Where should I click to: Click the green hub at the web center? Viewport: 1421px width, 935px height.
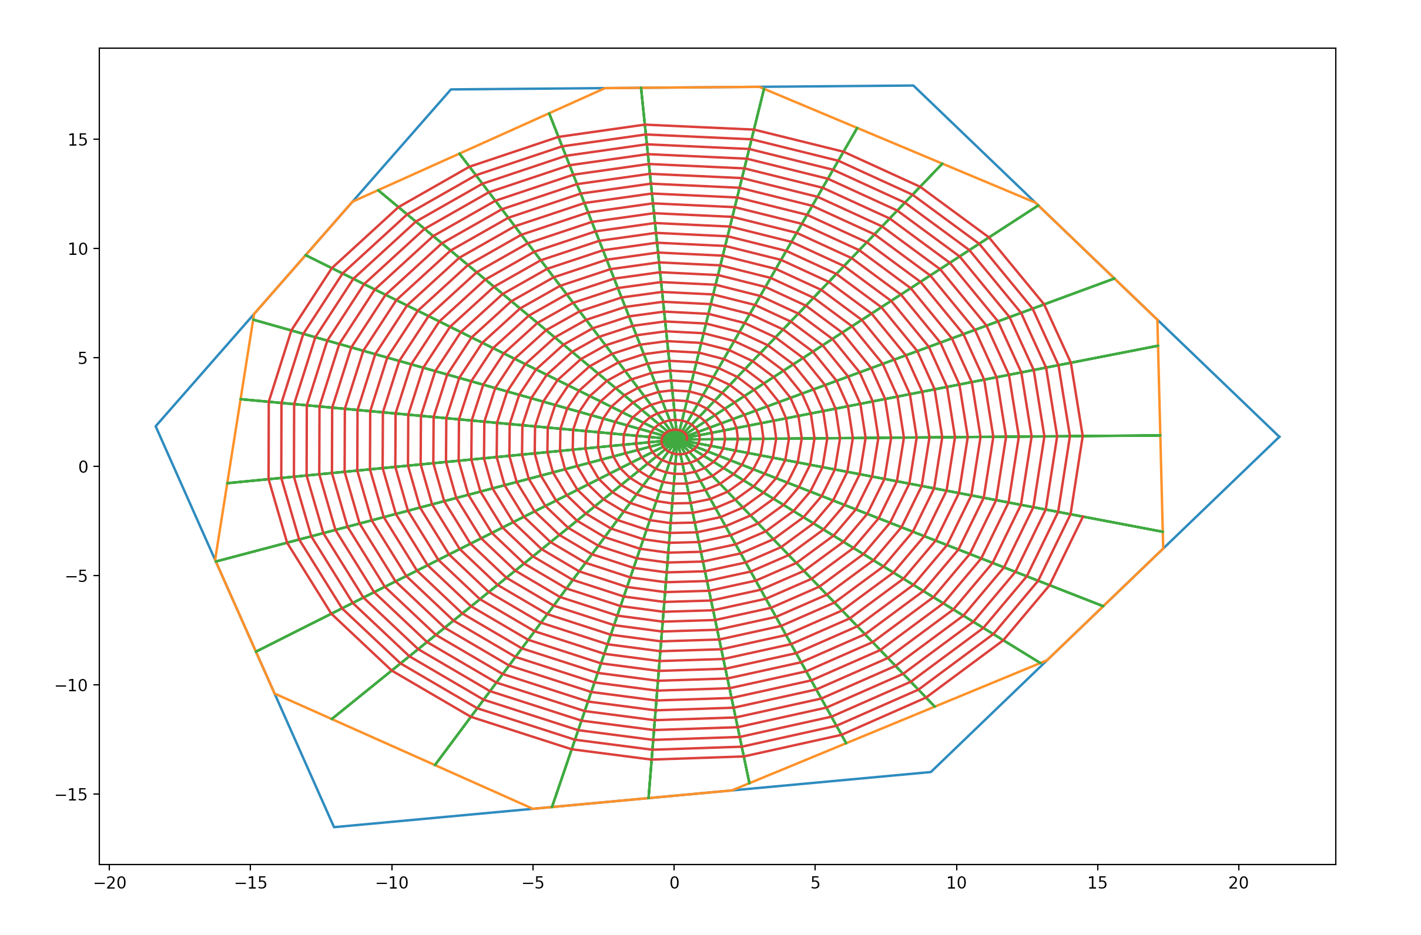pyautogui.click(x=675, y=440)
